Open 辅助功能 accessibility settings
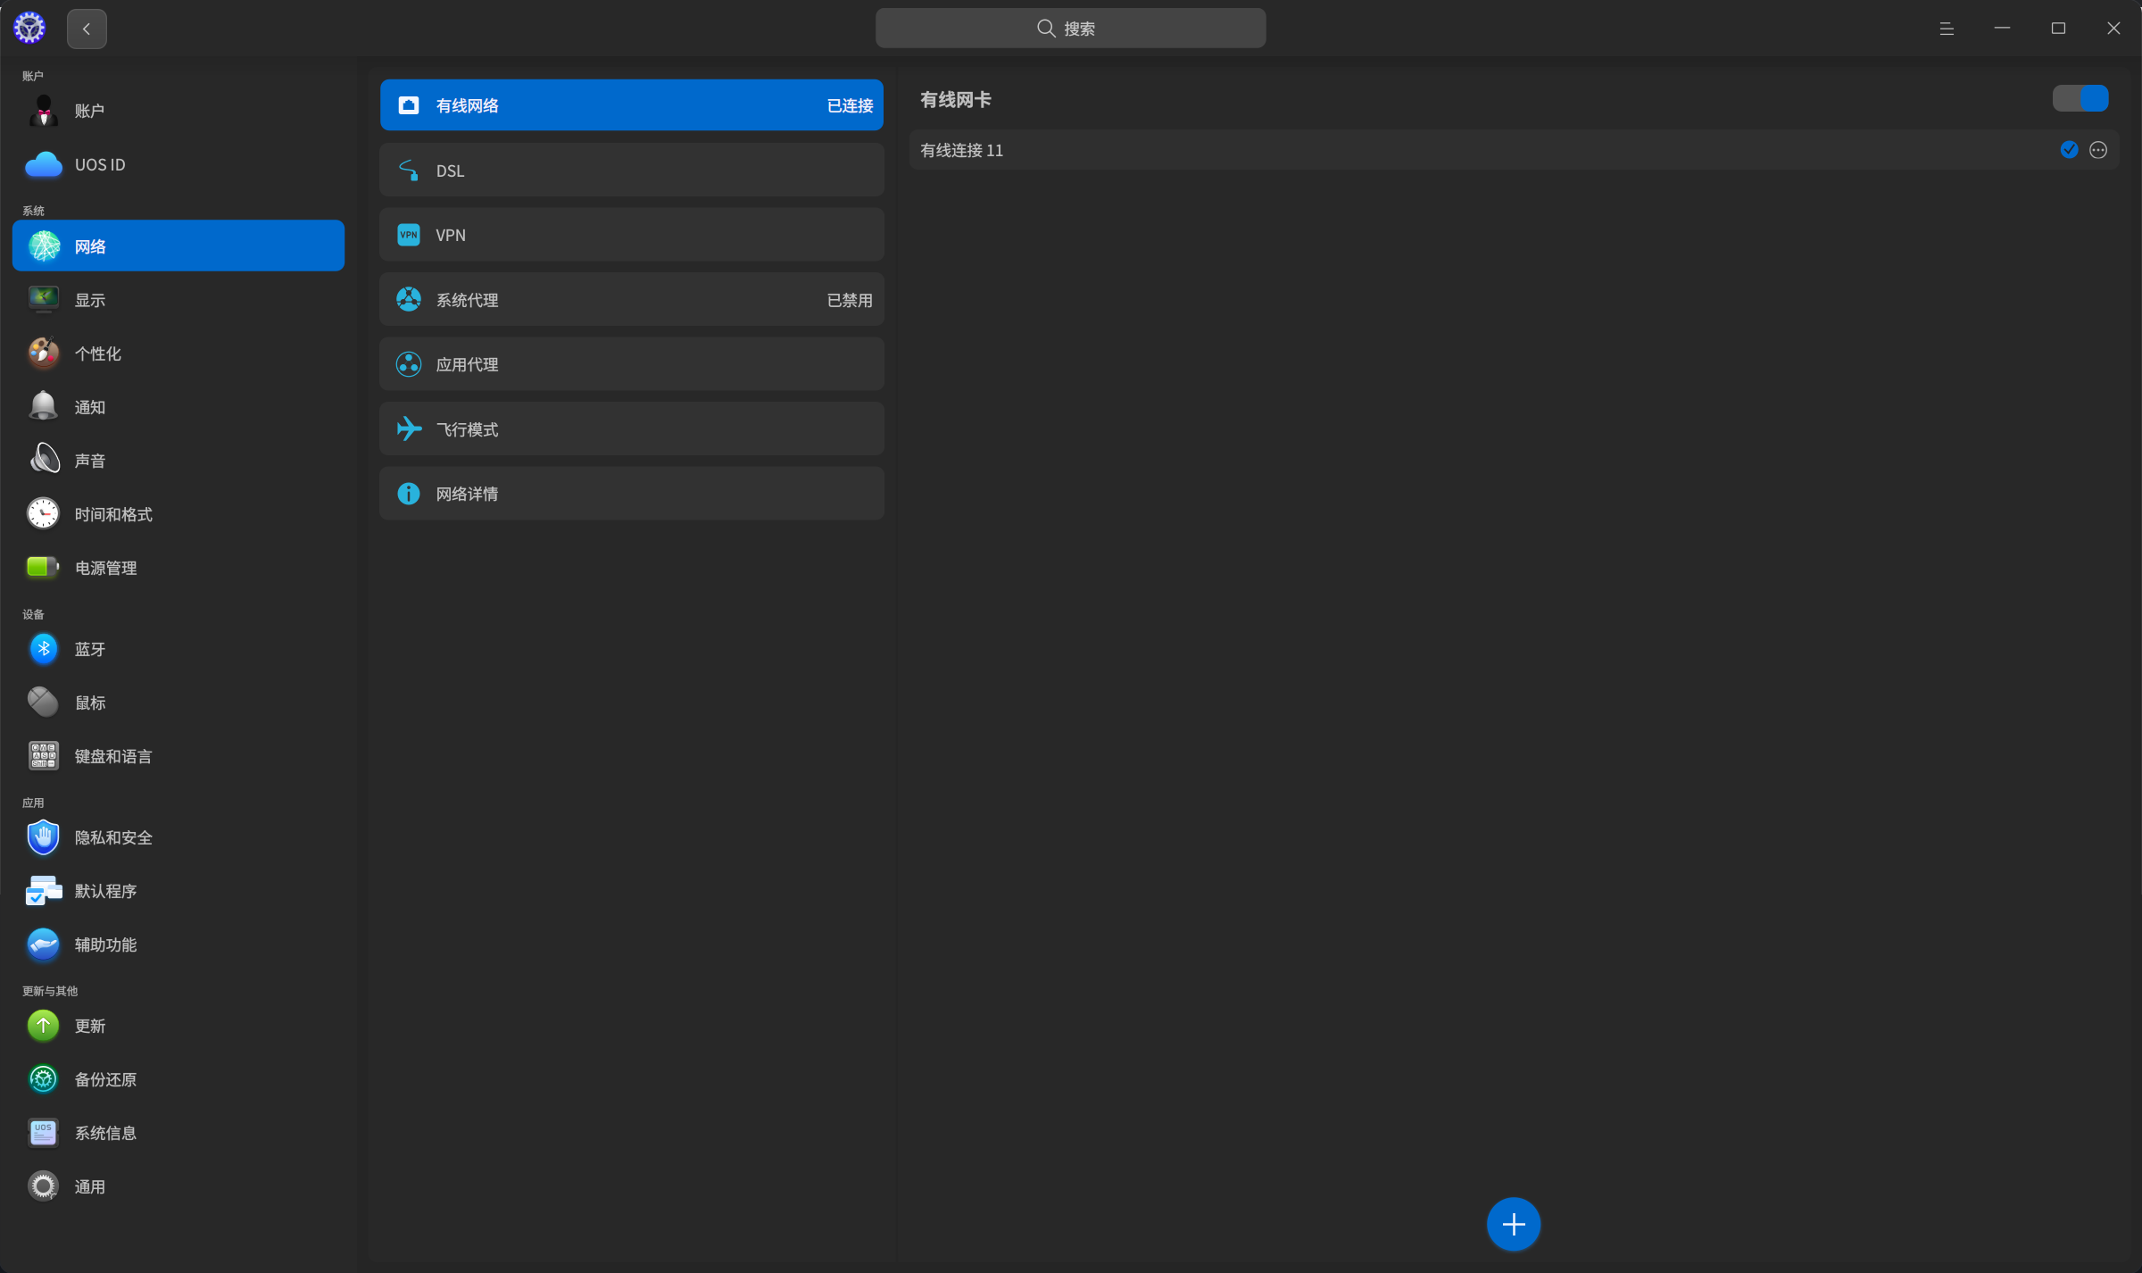The width and height of the screenshot is (2142, 1273). tap(178, 944)
